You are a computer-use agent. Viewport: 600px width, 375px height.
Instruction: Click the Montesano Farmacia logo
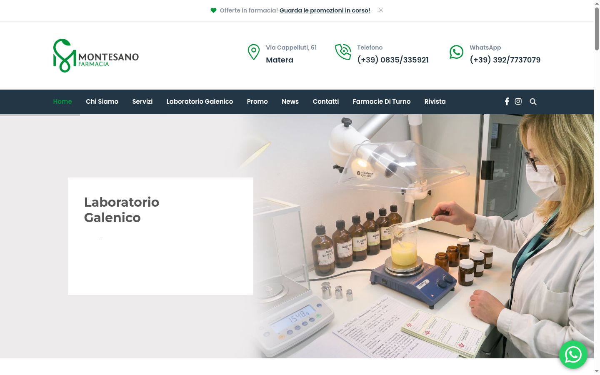(x=96, y=55)
